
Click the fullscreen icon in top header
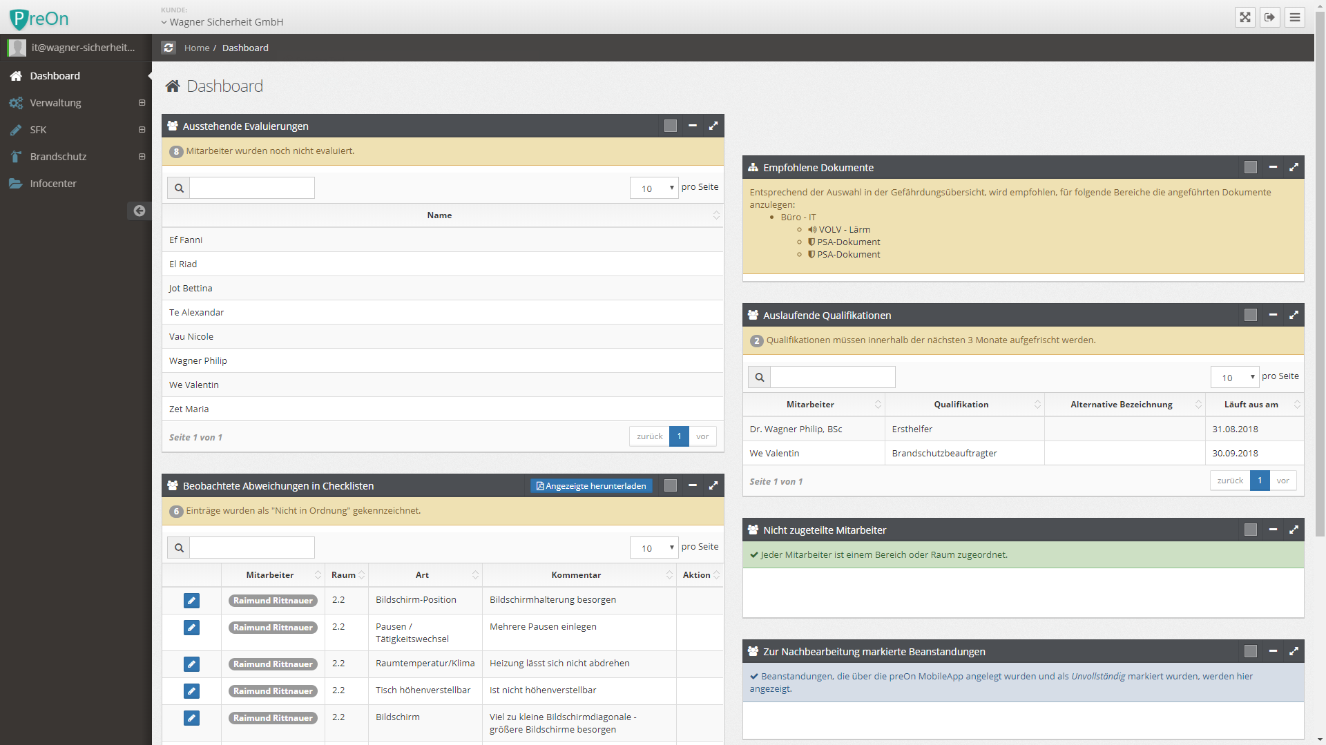click(1245, 17)
